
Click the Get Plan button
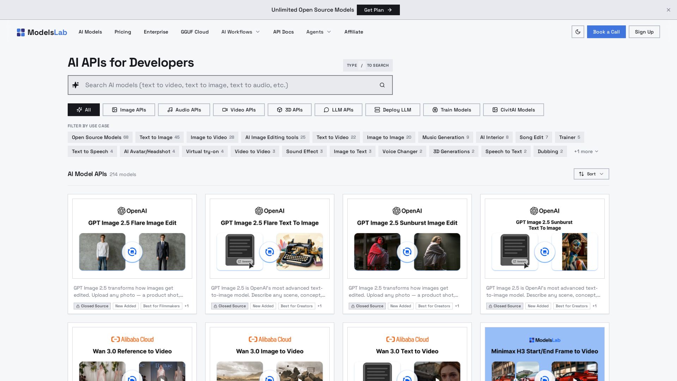pyautogui.click(x=378, y=10)
